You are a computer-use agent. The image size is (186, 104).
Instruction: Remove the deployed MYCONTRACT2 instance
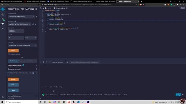[37, 73]
